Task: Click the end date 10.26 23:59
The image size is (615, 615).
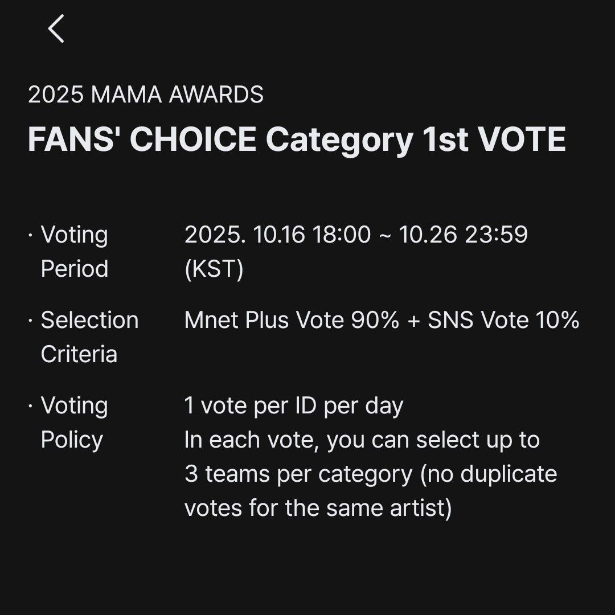Action: tap(463, 235)
